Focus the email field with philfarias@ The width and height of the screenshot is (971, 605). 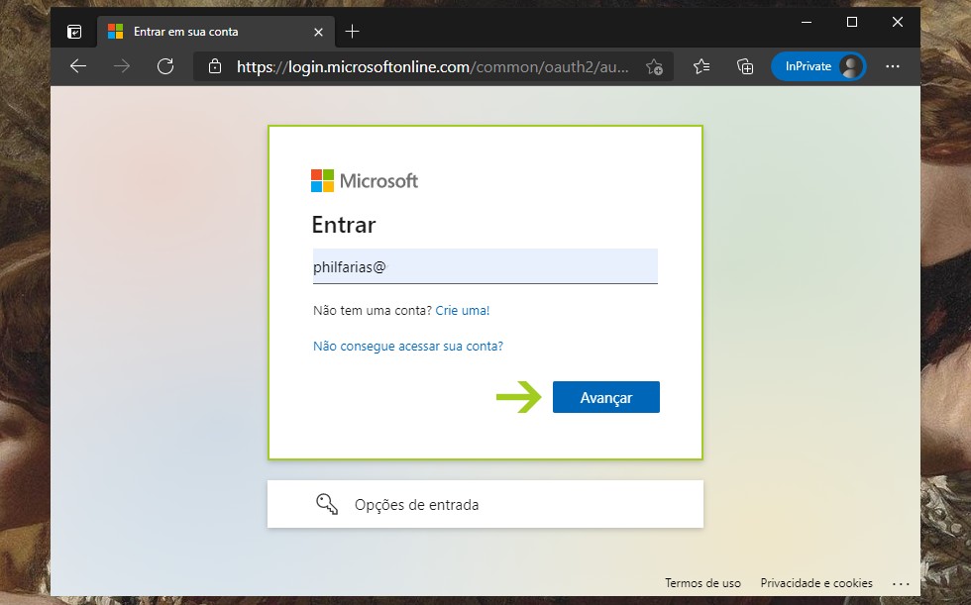tap(485, 266)
